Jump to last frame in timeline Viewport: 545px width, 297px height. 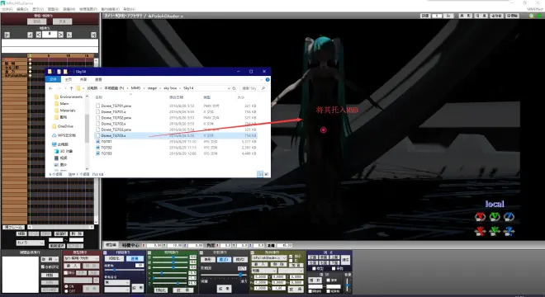93,35
